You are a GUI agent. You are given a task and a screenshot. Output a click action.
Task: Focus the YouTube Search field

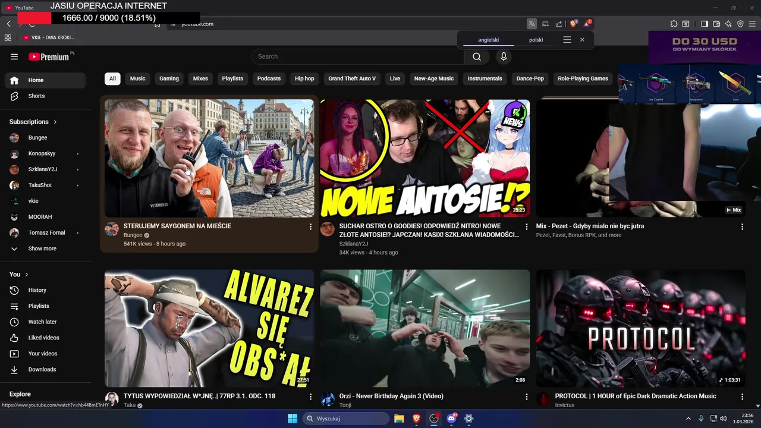pyautogui.click(x=358, y=56)
